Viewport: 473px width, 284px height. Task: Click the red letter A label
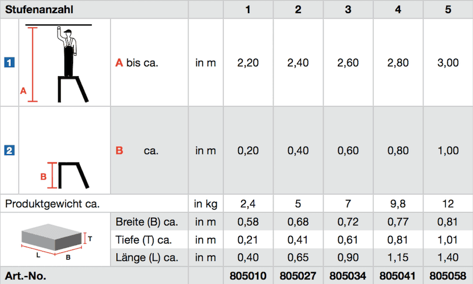[x=119, y=63]
